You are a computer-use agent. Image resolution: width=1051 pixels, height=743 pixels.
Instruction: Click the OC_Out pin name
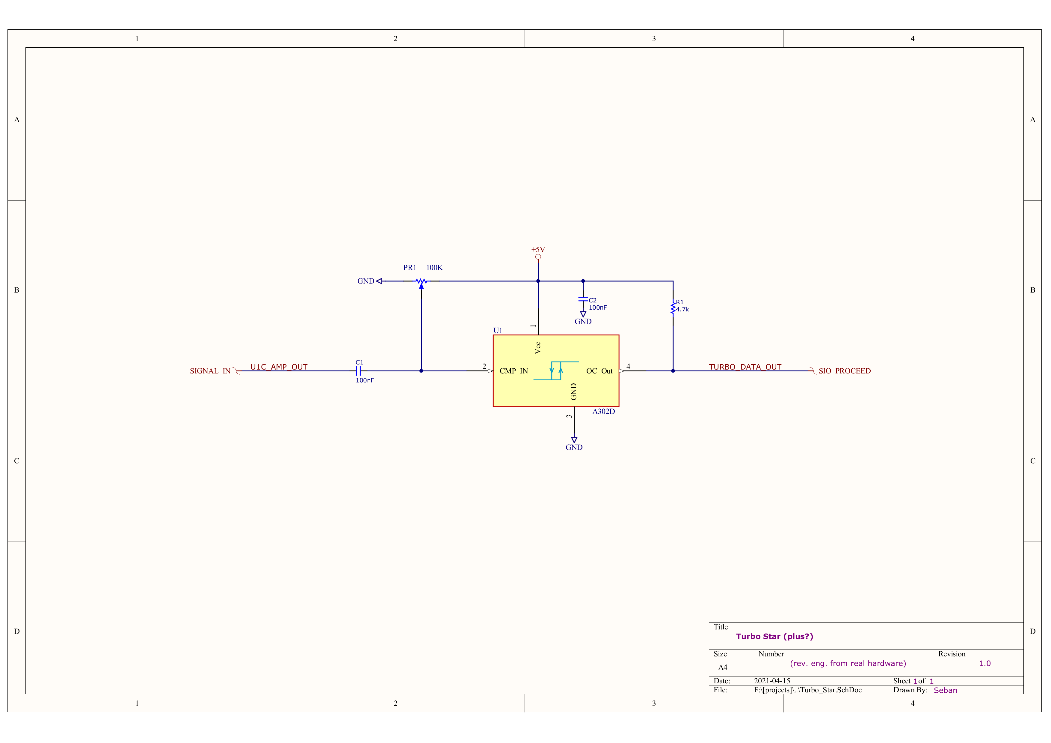click(x=599, y=371)
